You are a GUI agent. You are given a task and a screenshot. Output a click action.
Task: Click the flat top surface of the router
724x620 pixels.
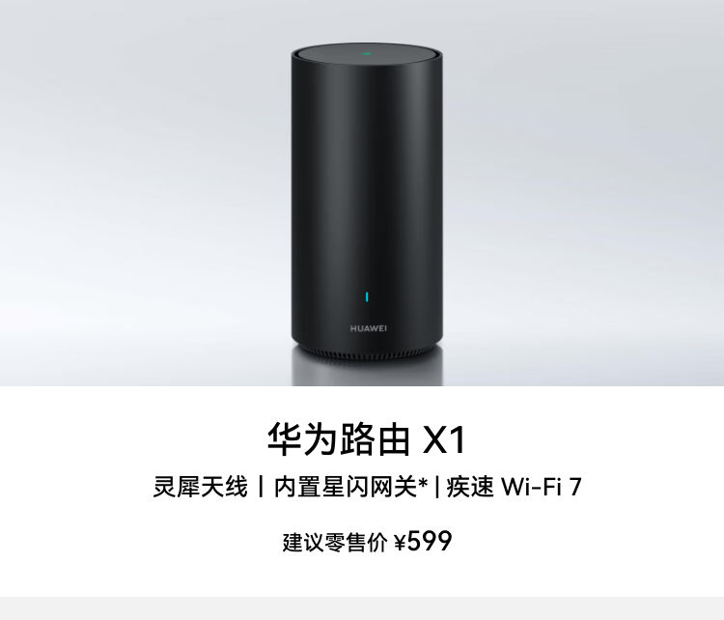click(367, 52)
